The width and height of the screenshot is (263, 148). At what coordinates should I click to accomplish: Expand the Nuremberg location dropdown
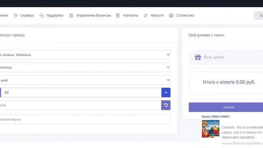(85, 67)
